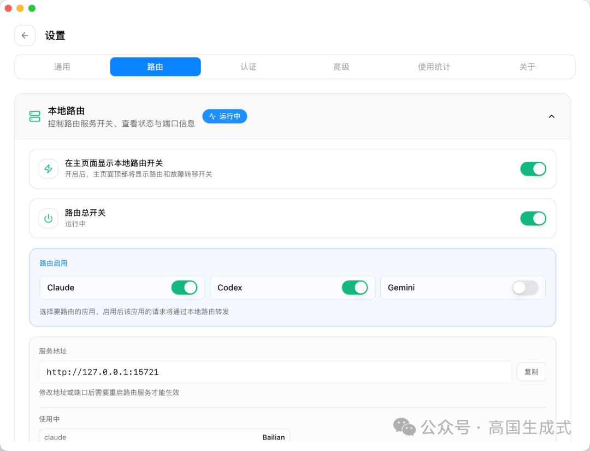Click the 开启后，主页面顶部将显示 description
Screen dimensions: 590x451
[138, 174]
